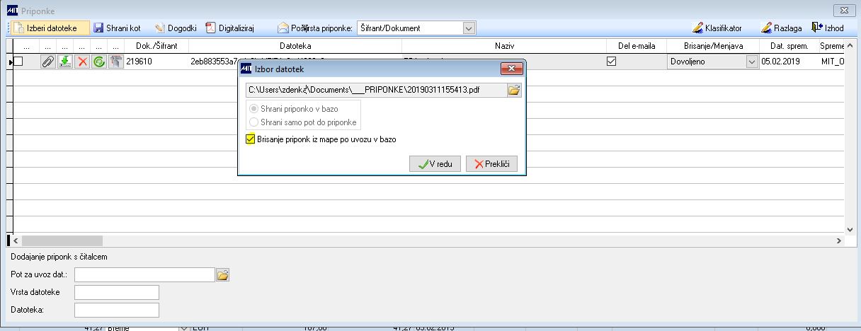Click folder icon next to Pot za uvoz dat.

(x=222, y=274)
